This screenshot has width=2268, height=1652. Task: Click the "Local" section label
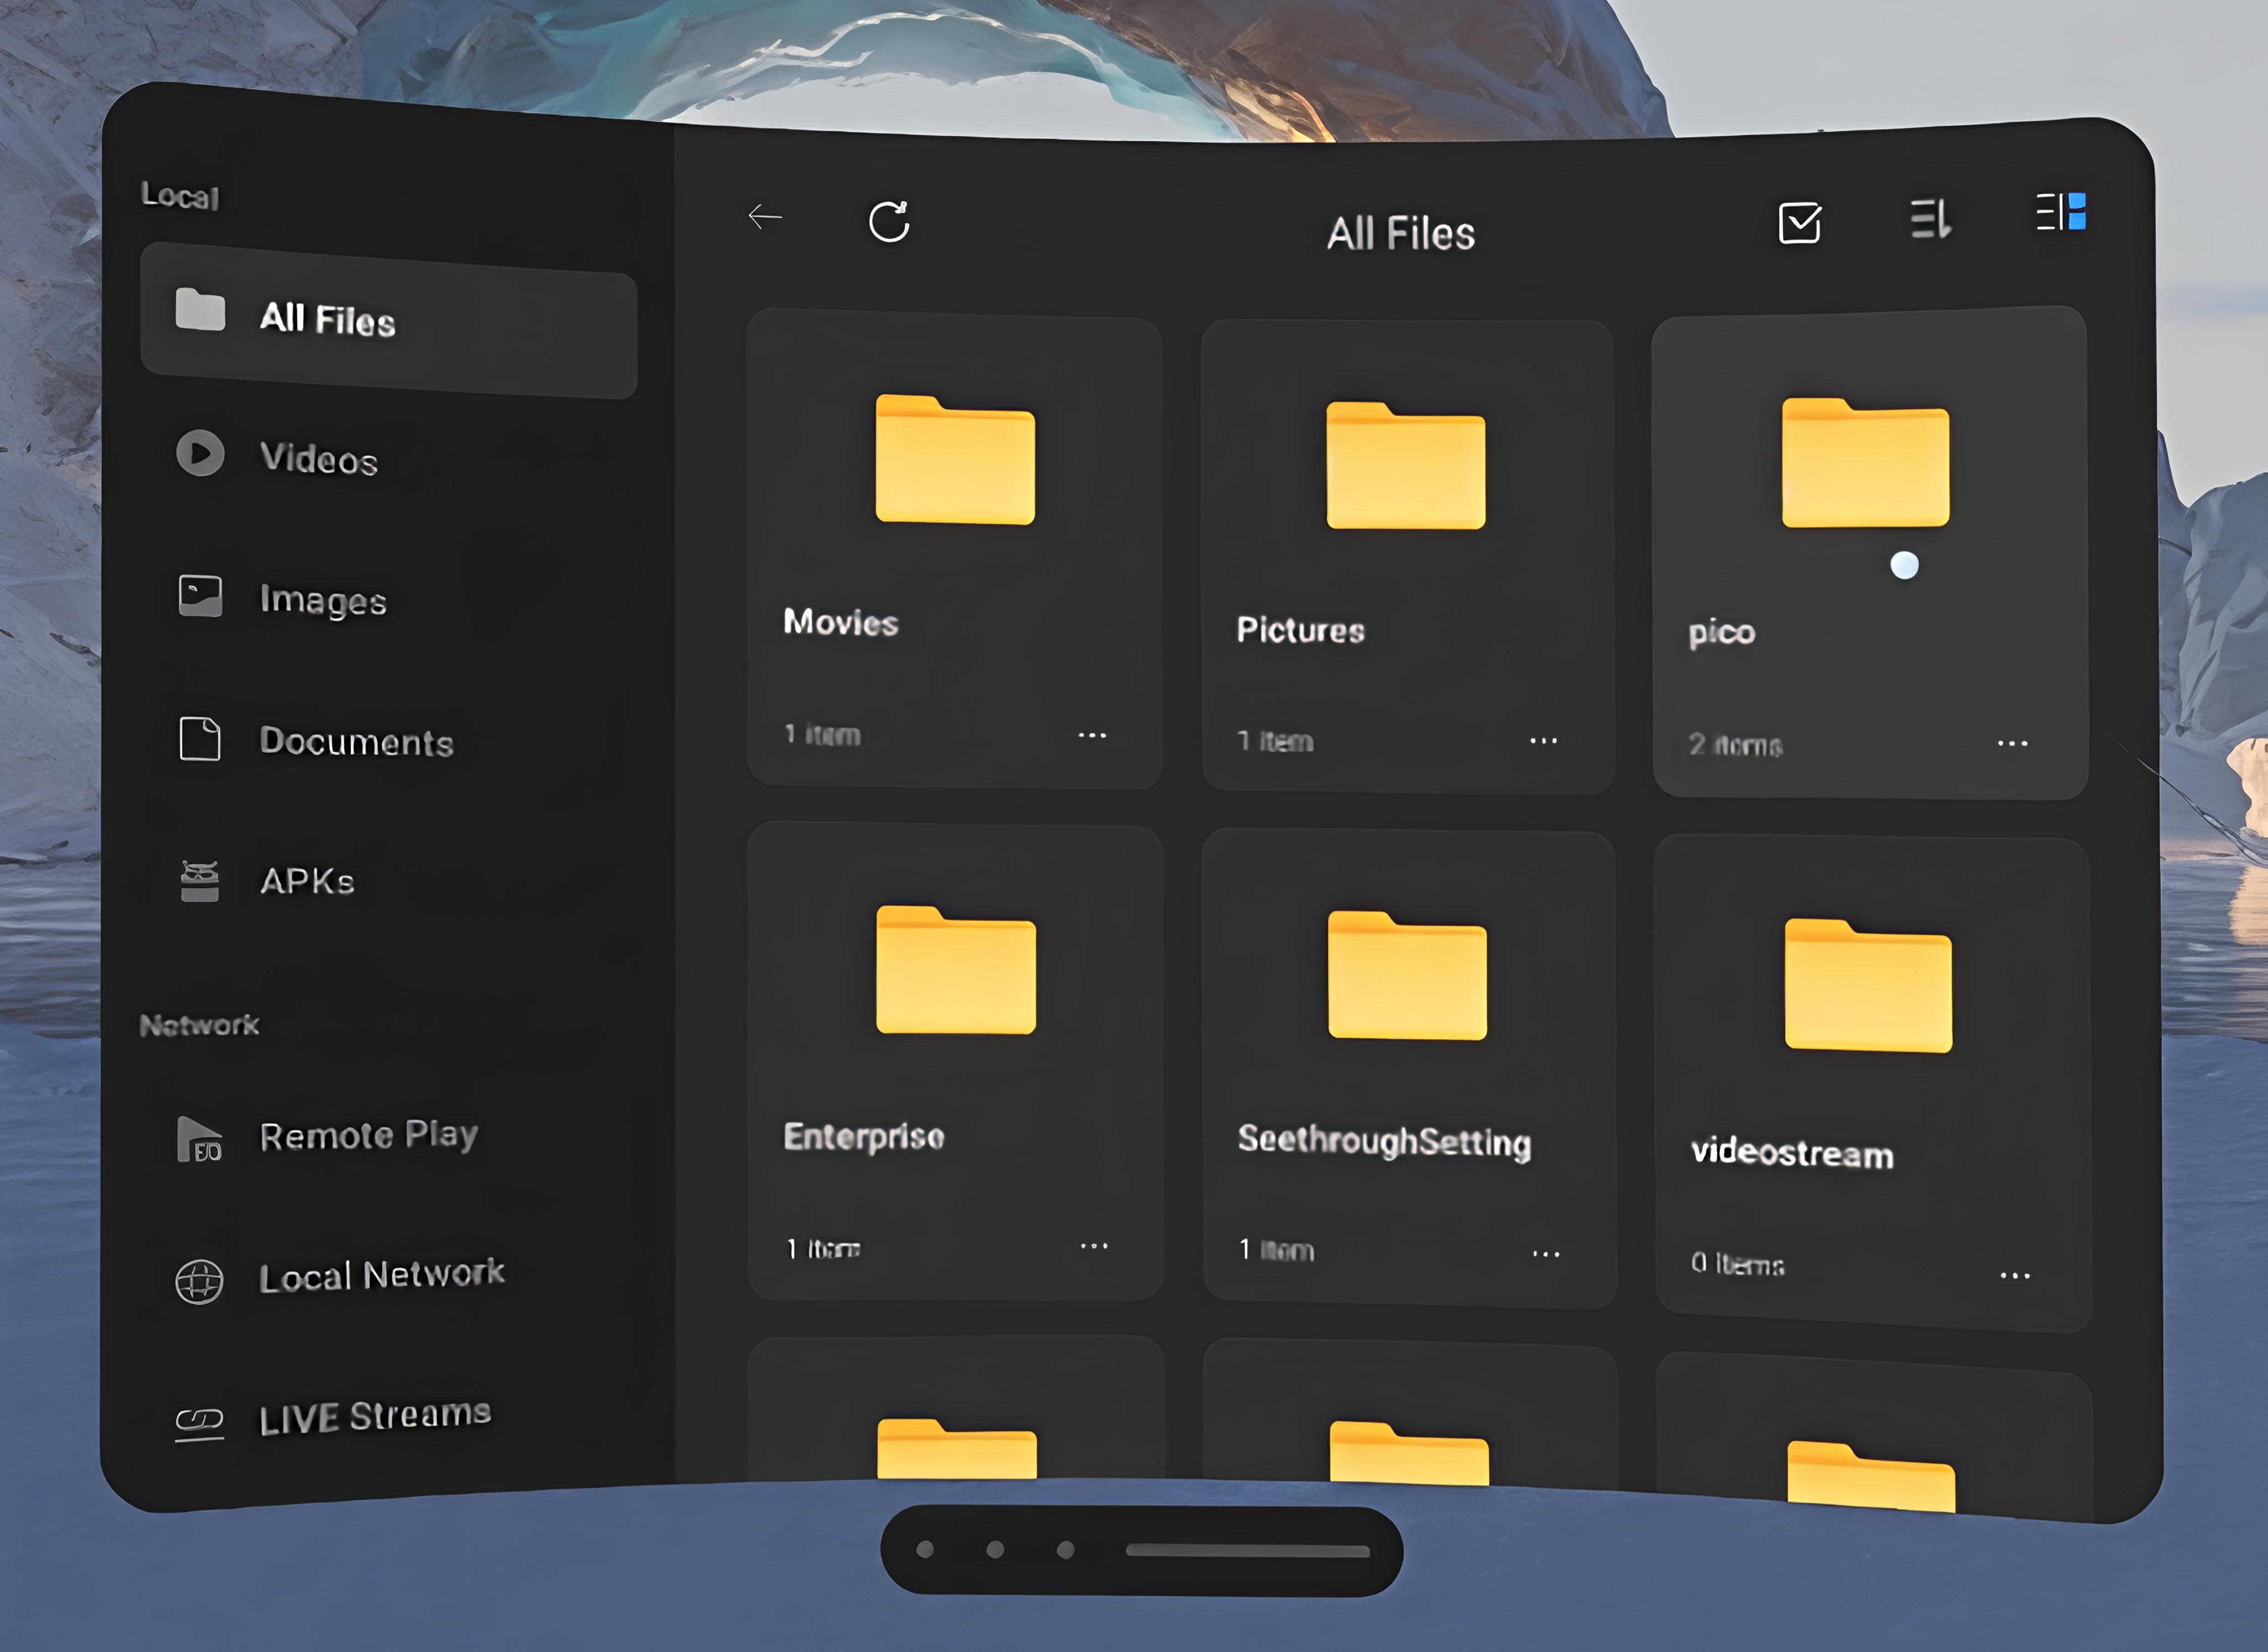180,195
